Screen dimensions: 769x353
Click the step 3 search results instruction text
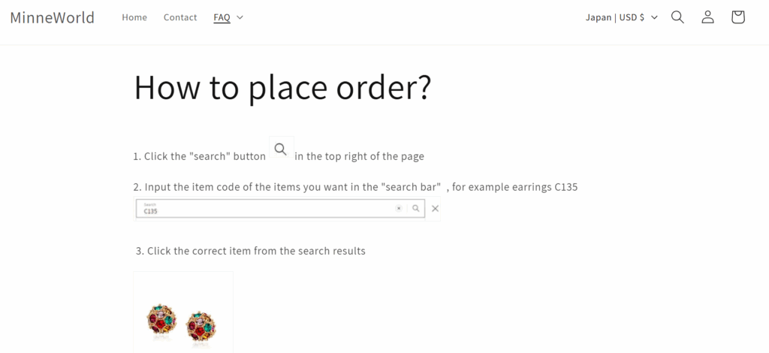pyautogui.click(x=251, y=251)
